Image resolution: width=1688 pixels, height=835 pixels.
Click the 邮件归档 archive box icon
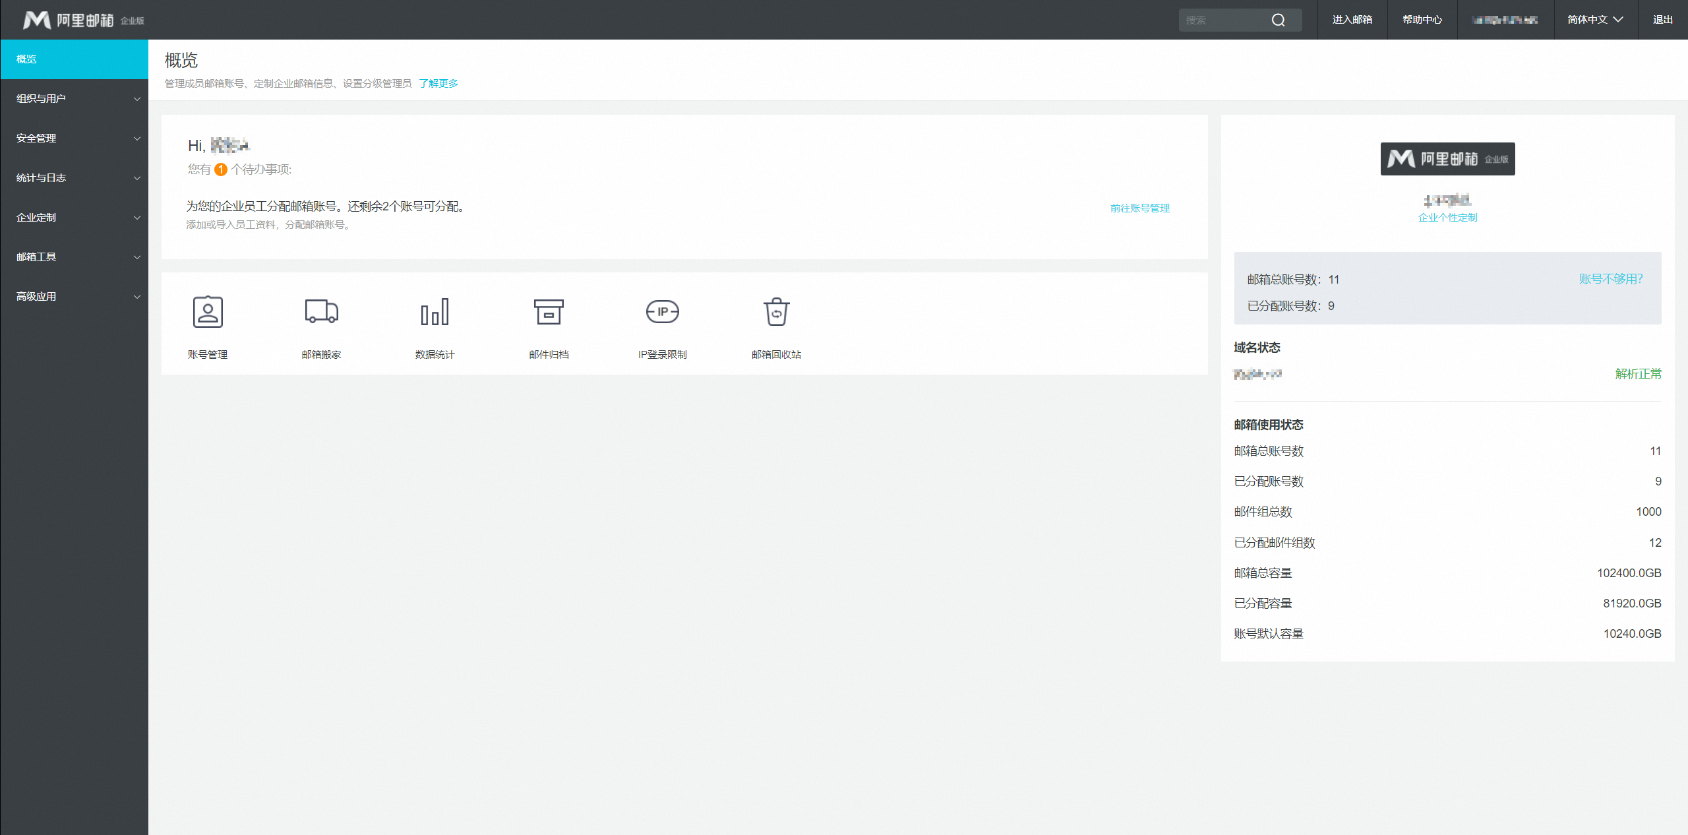point(549,312)
